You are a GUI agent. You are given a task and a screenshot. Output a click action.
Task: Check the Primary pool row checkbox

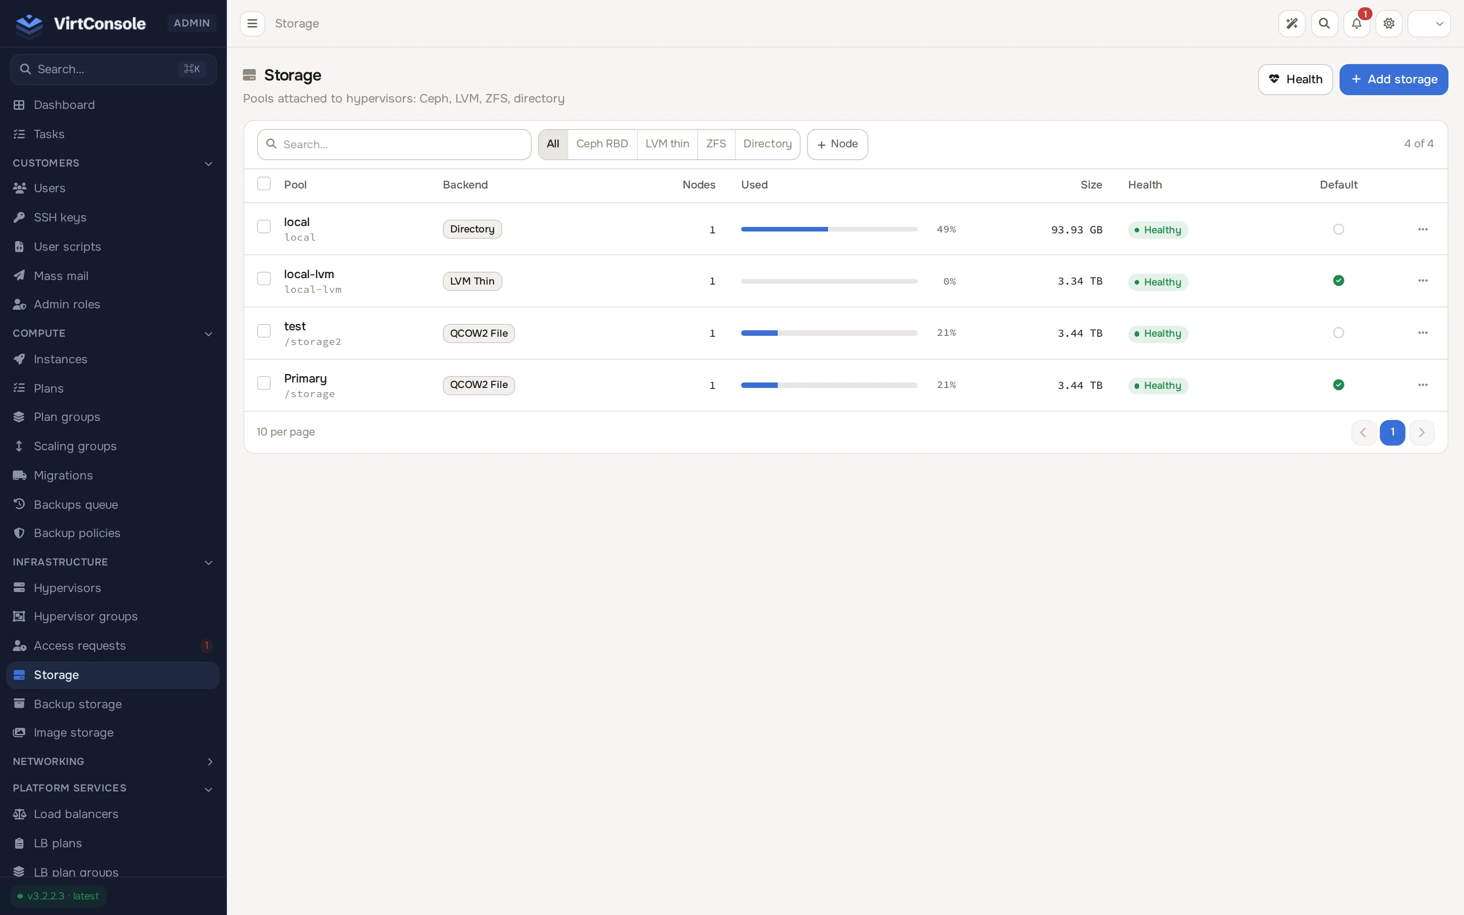point(264,383)
